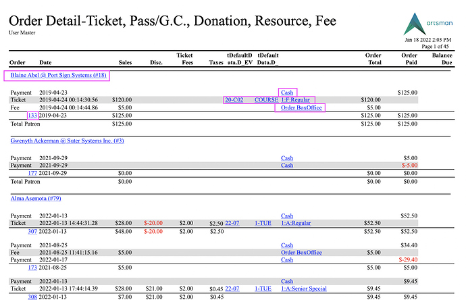Click the Date column header
The height and width of the screenshot is (300, 466).
[x=45, y=62]
